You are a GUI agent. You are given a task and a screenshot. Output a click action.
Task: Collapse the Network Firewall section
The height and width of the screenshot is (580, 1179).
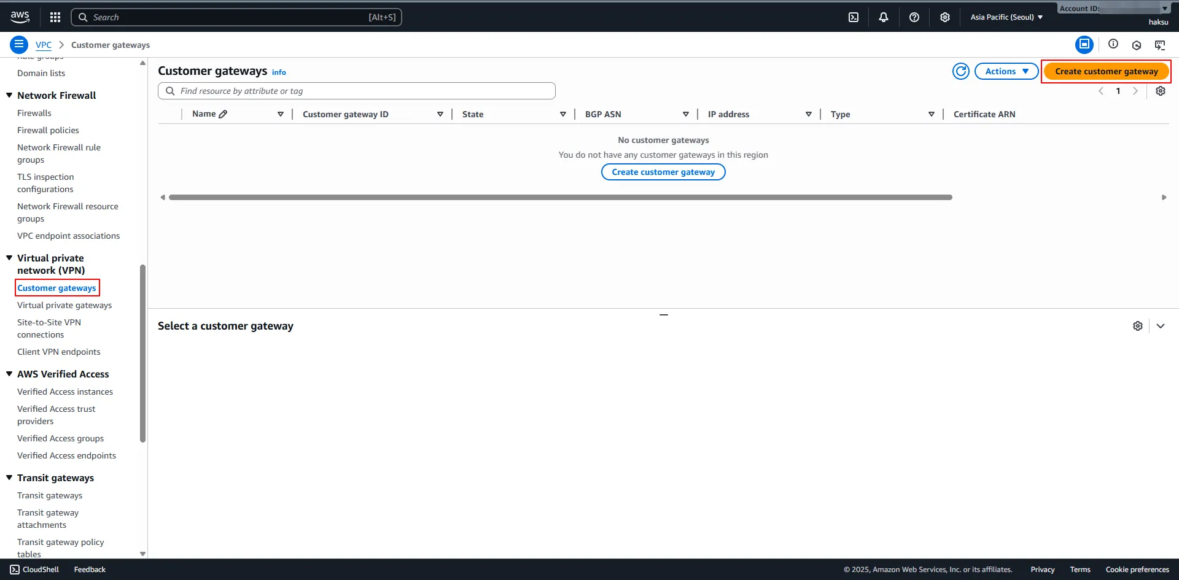coord(9,95)
